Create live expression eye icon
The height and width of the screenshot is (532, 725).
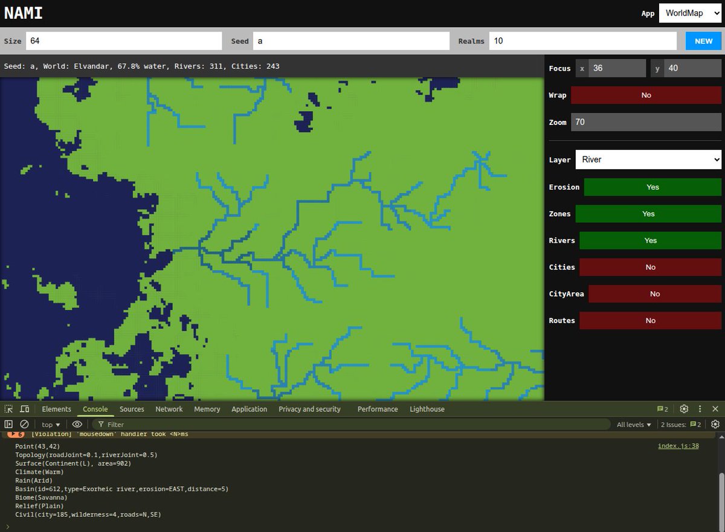(x=77, y=425)
